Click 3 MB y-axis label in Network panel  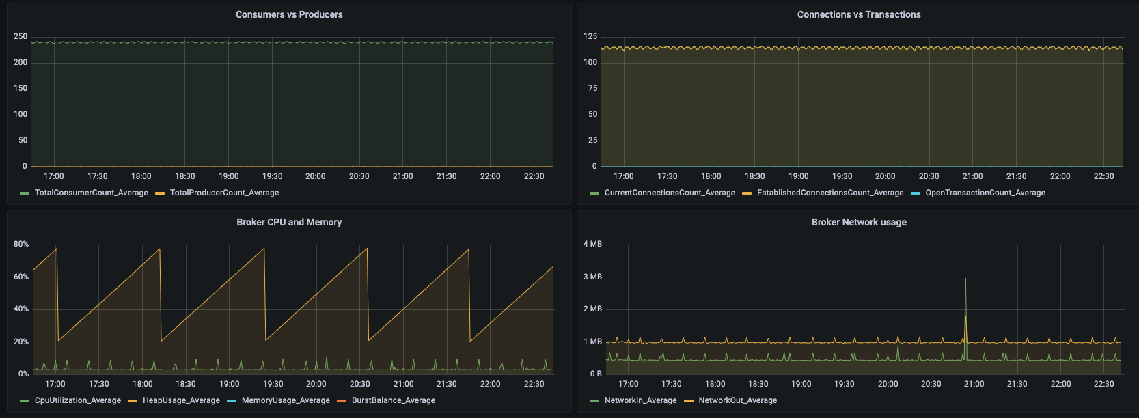(592, 277)
